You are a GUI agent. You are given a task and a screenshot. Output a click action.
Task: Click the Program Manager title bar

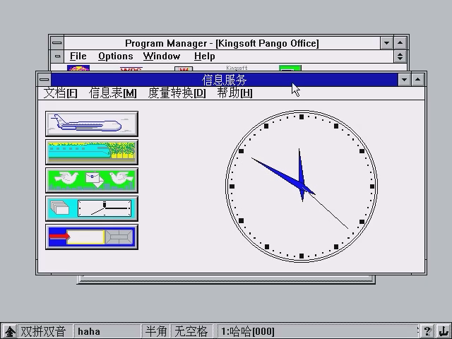point(222,43)
